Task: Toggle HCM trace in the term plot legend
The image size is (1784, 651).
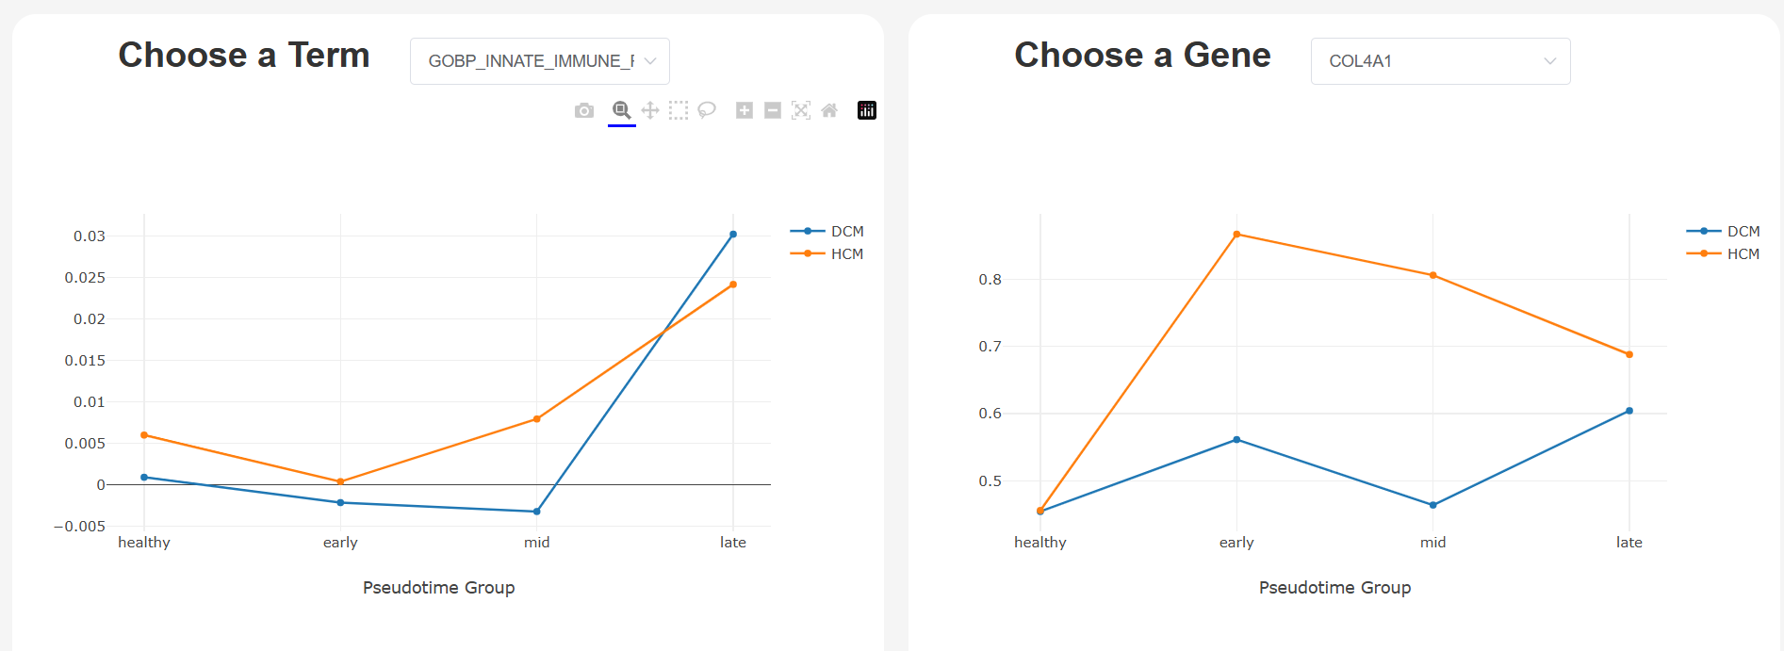Action: [x=846, y=254]
